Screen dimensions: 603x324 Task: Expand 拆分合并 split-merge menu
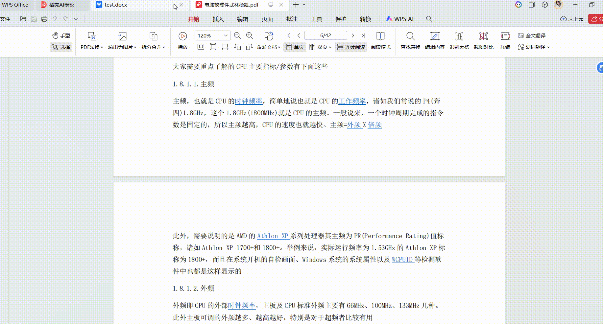153,47
